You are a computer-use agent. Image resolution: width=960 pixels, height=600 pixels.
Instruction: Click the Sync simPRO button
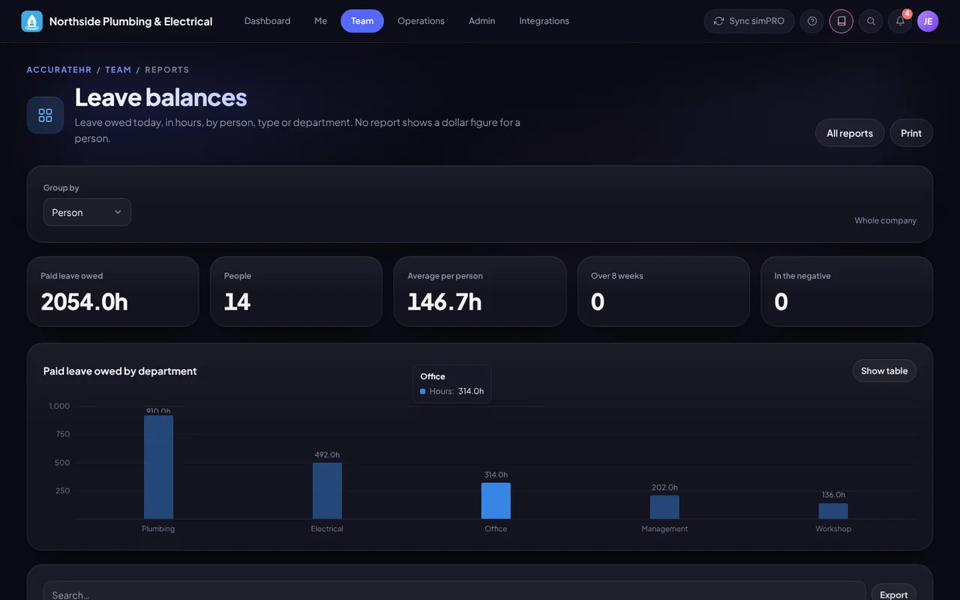coord(749,21)
